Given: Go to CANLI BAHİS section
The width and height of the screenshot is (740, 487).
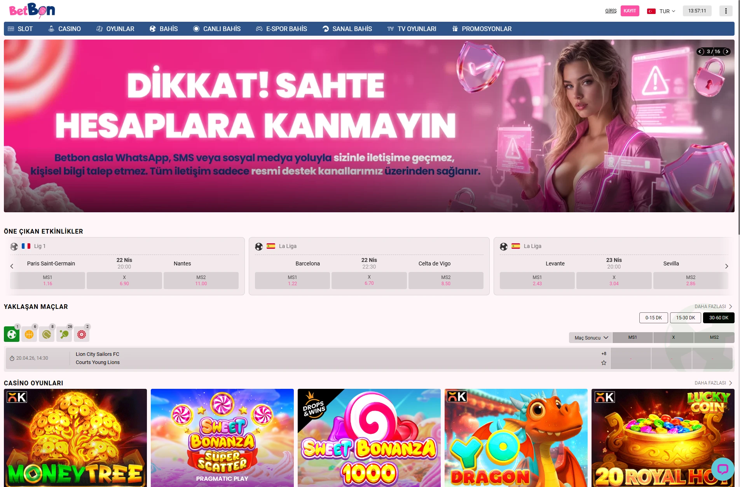Looking at the screenshot, I should coord(217,29).
